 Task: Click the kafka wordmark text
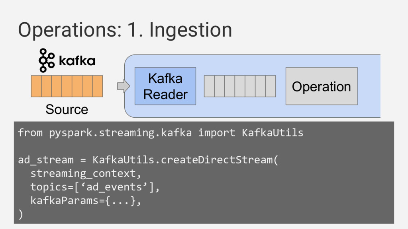coord(77,61)
